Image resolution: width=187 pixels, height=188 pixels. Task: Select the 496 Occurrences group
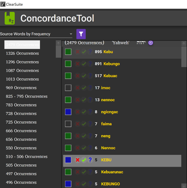click(21, 182)
